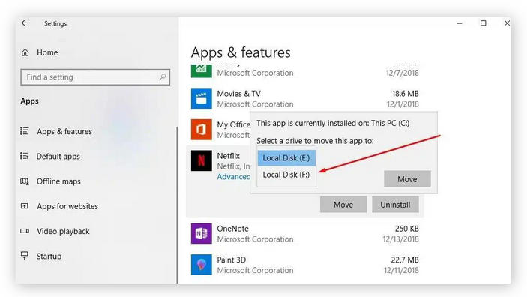This screenshot has height=297, width=527.
Task: Click the 22.7 MB size value
Action: pyautogui.click(x=405, y=259)
